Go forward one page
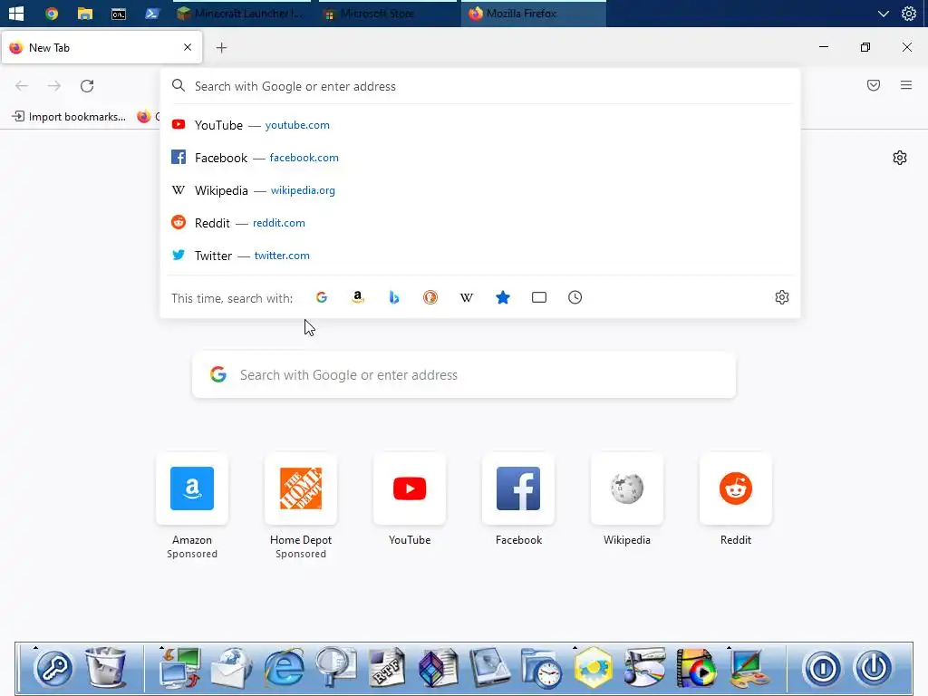Screen dimensions: 928x696 [54, 86]
